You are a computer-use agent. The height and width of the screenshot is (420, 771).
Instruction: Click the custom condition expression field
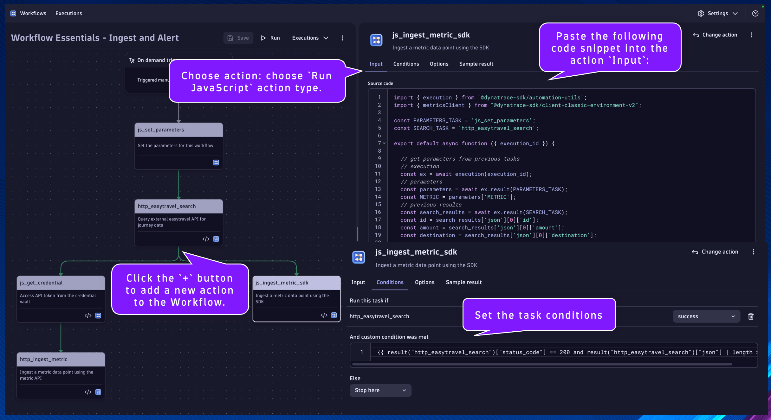coord(564,352)
